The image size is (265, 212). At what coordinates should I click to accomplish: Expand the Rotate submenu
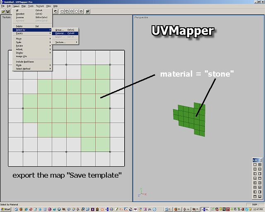coord(32,46)
